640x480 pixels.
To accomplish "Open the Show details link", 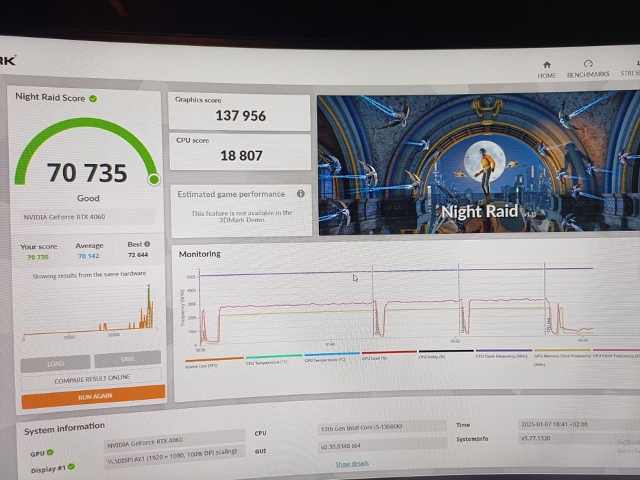I will coord(353,464).
